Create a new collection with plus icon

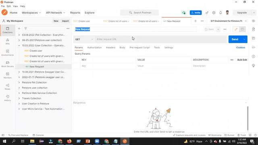[x=19, y=29]
